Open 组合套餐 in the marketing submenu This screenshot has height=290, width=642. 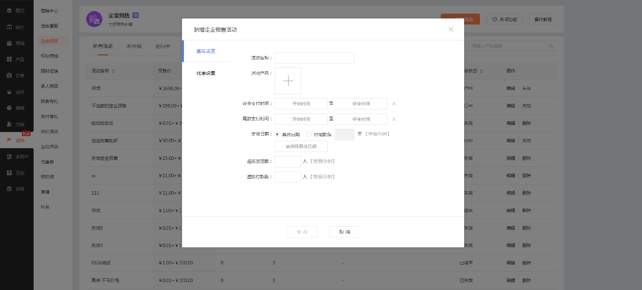[x=49, y=26]
